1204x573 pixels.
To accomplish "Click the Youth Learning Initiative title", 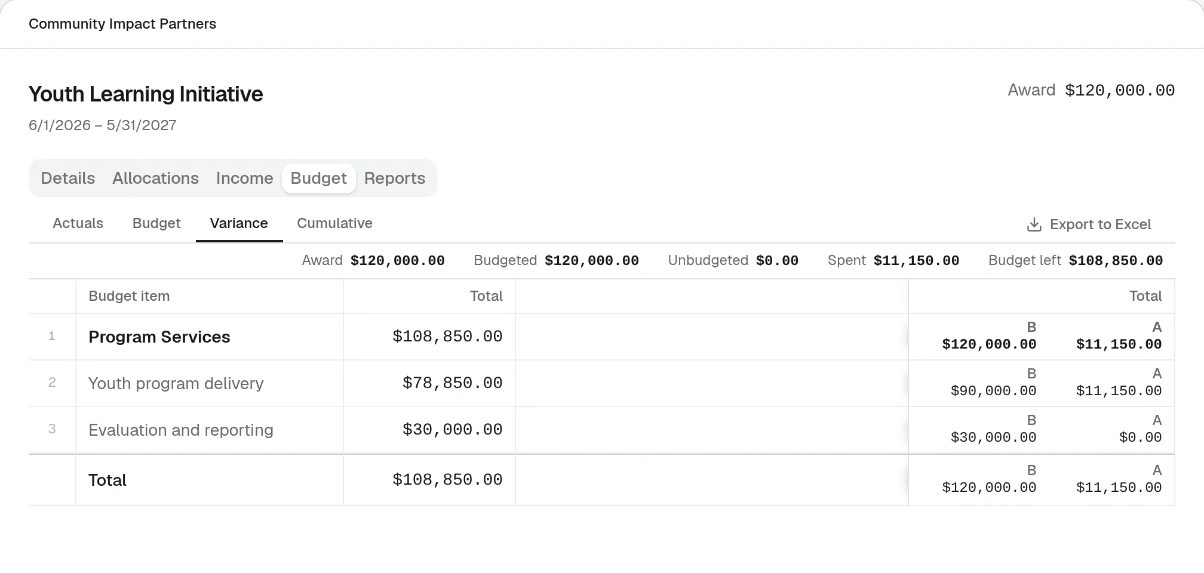I will (146, 94).
